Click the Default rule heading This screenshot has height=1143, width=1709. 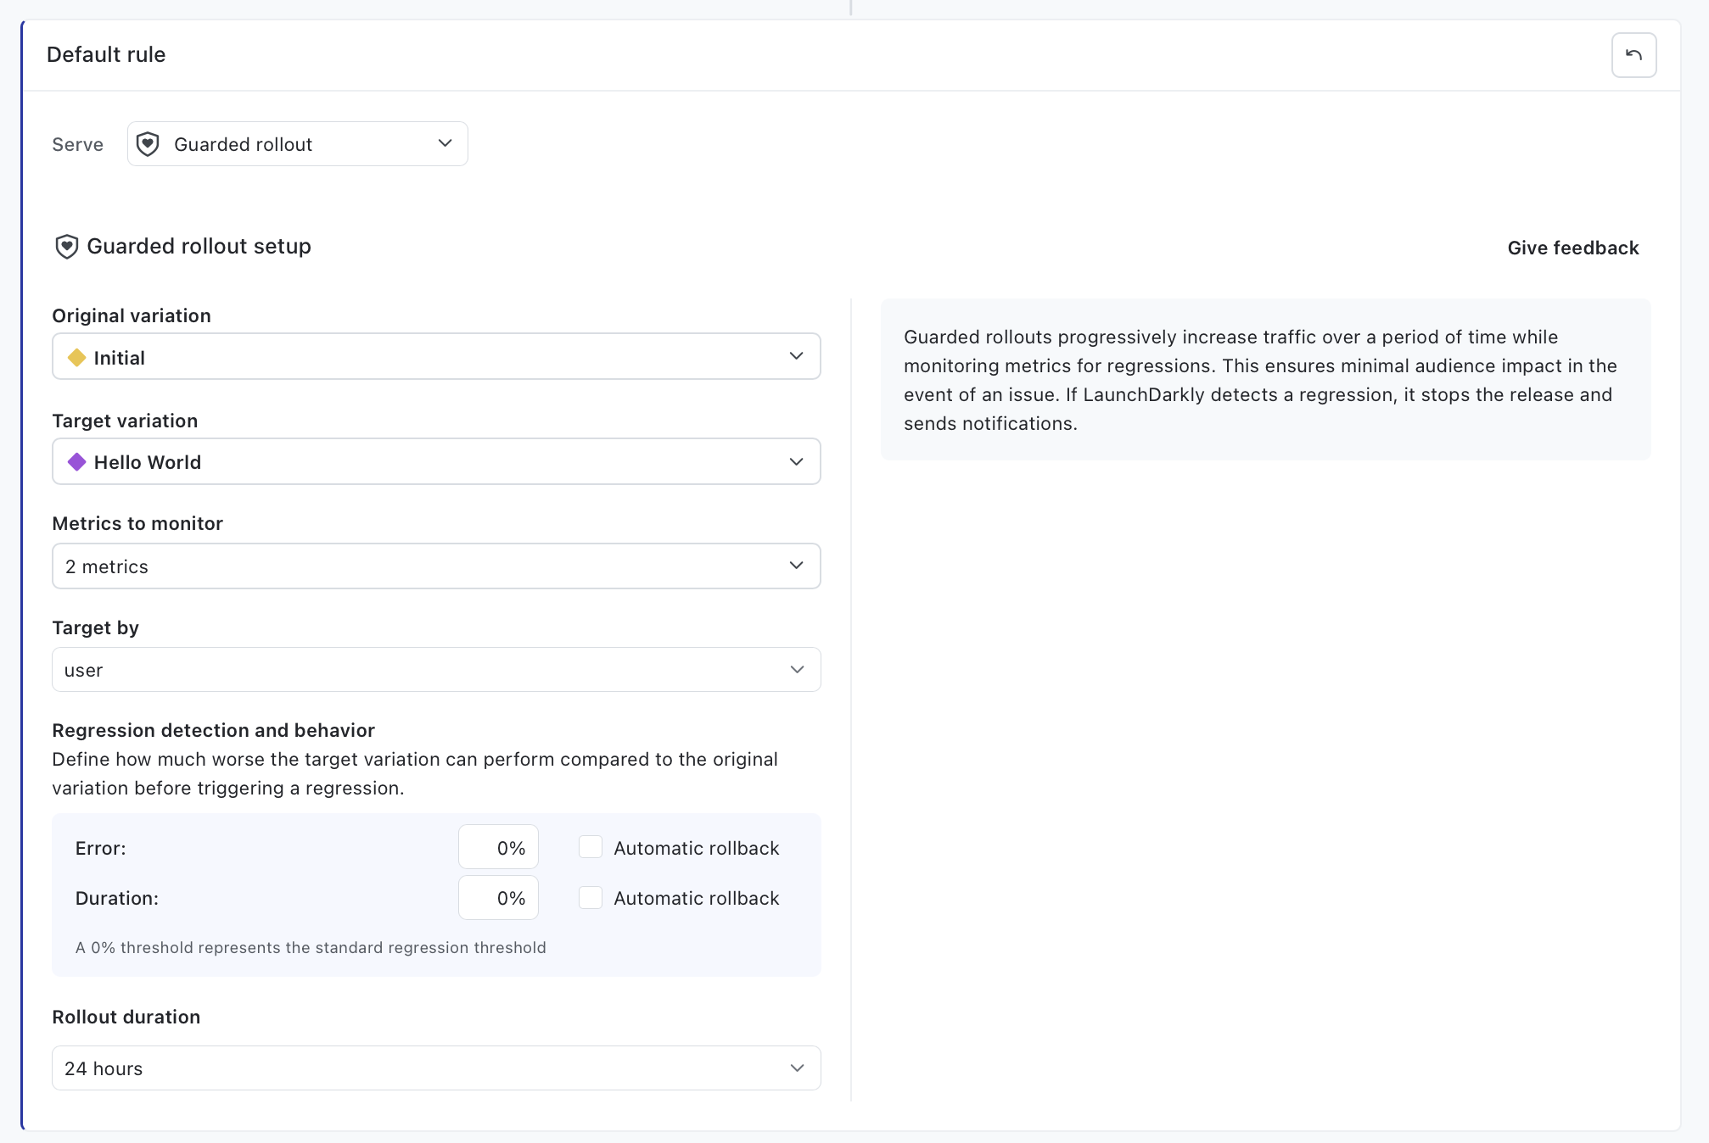pos(106,54)
